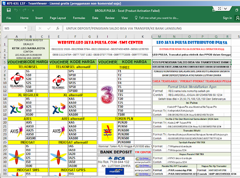Select the WEBSITE:LEO JAYA PULSA.COM title cell

coord(100,42)
